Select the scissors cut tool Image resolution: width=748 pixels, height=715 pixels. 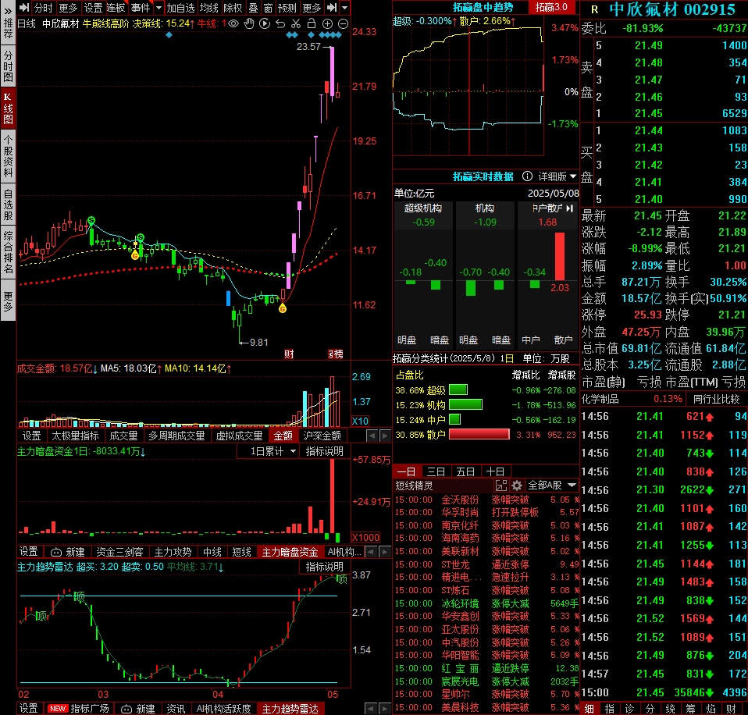pos(296,23)
